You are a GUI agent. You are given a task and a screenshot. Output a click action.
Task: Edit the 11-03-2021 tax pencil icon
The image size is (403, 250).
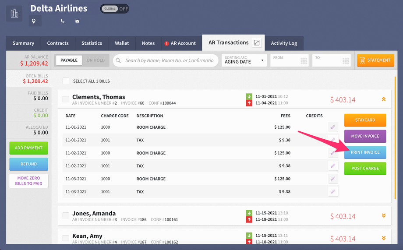click(333, 191)
